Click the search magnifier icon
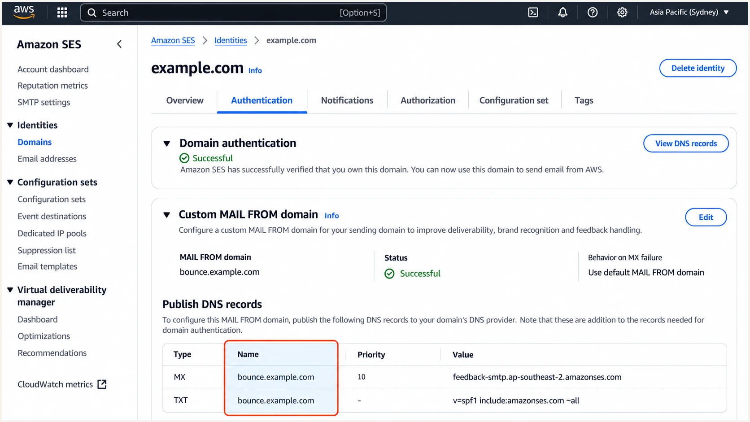 (x=92, y=13)
